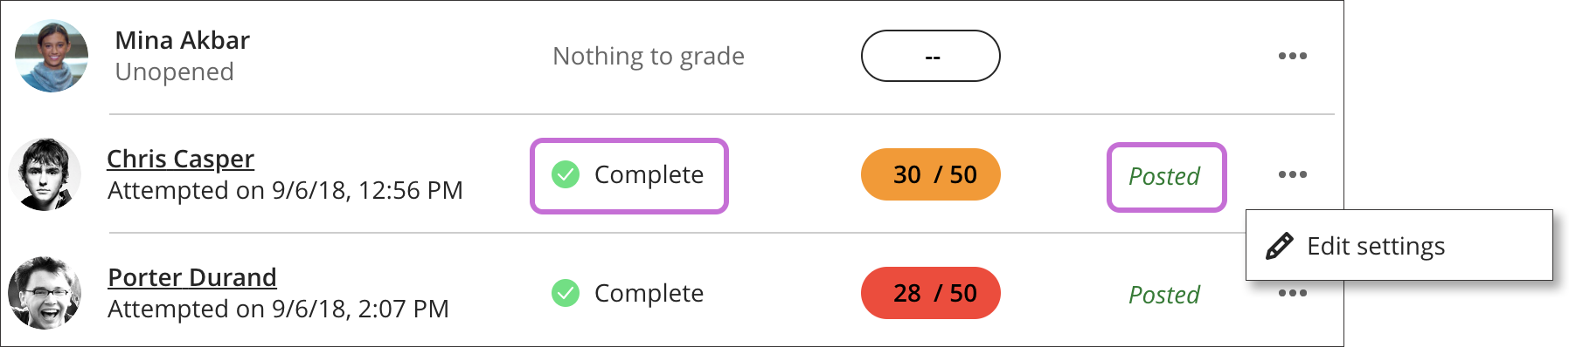Screen dimensions: 1569x347
Task: Open Porter Durand's three-dot options menu
Action: pyautogui.click(x=1292, y=293)
